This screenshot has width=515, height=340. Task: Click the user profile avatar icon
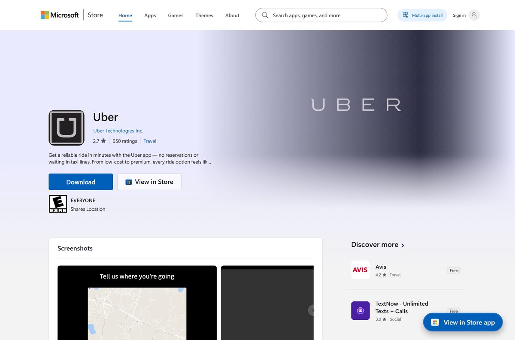click(x=474, y=15)
